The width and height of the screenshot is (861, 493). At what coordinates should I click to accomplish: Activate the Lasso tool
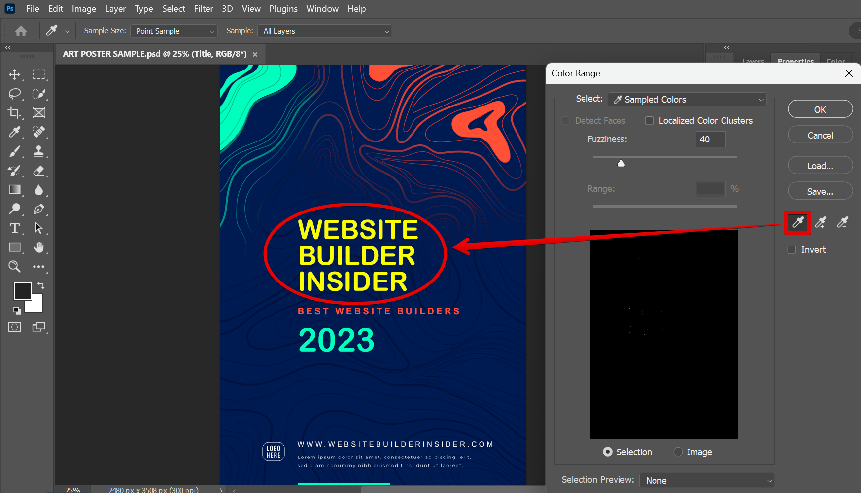point(14,94)
